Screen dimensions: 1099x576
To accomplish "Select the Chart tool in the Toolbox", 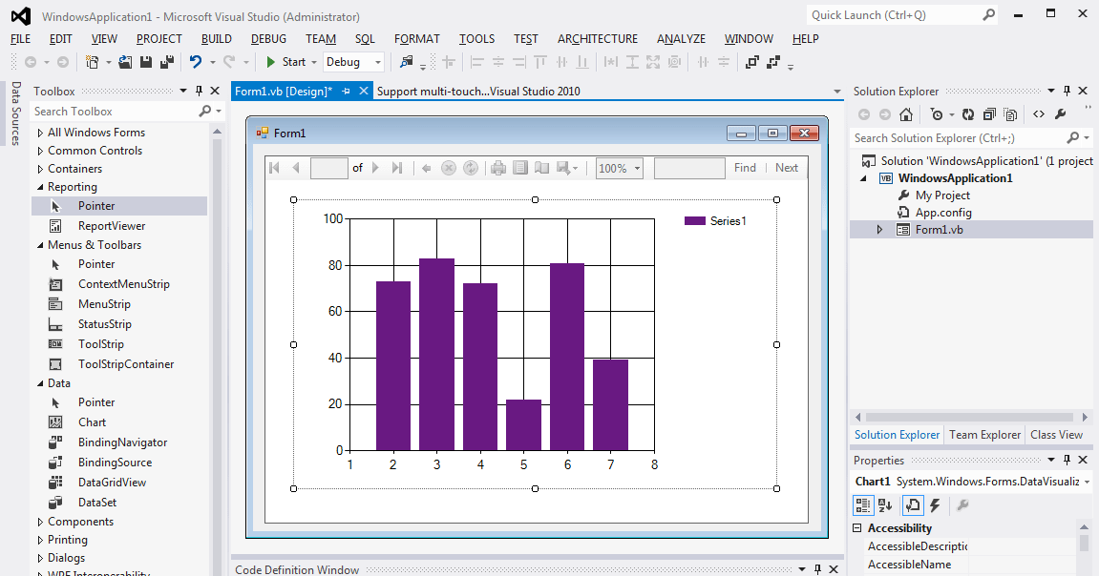I will click(90, 422).
